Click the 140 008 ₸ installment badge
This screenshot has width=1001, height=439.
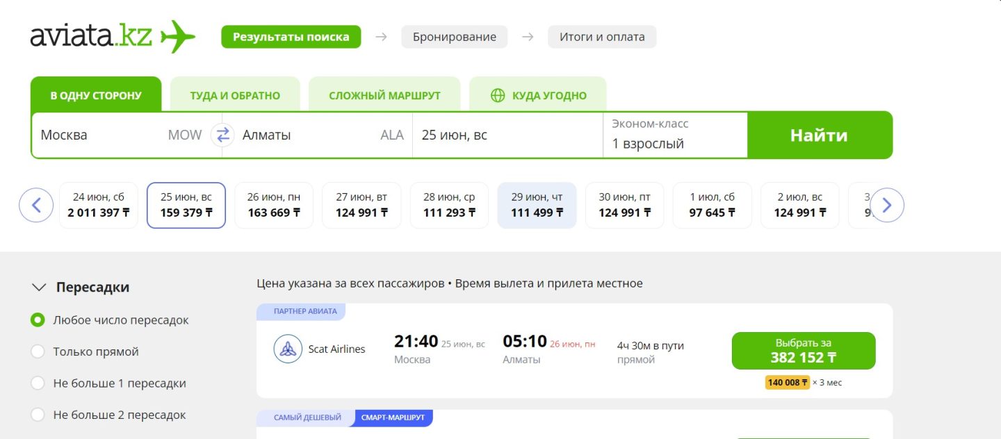(x=787, y=383)
